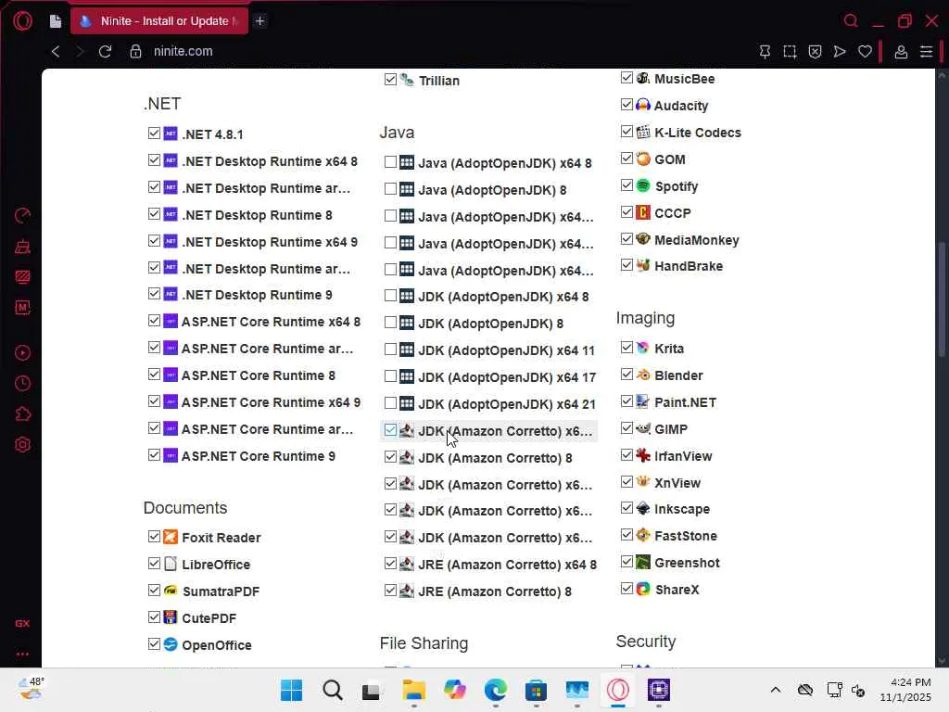Viewport: 949px width, 712px height.
Task: Take a snapshot with camera icon
Action: [x=790, y=52]
